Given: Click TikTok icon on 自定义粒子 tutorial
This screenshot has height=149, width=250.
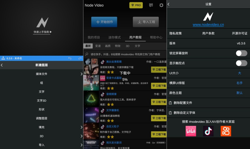Looking at the screenshot, I should click(102, 127).
